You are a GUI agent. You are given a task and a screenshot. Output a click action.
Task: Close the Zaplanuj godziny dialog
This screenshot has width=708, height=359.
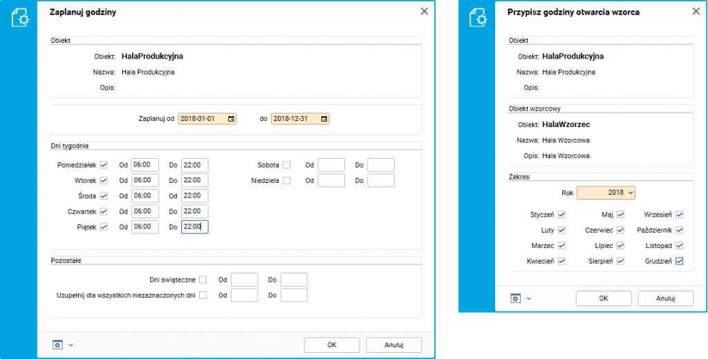click(424, 12)
